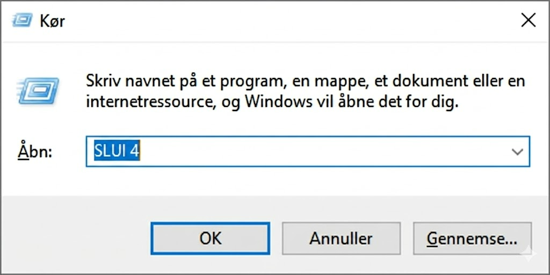Open file browser via Gennemse... button
Viewport: 550px width, 275px height.
tap(472, 238)
